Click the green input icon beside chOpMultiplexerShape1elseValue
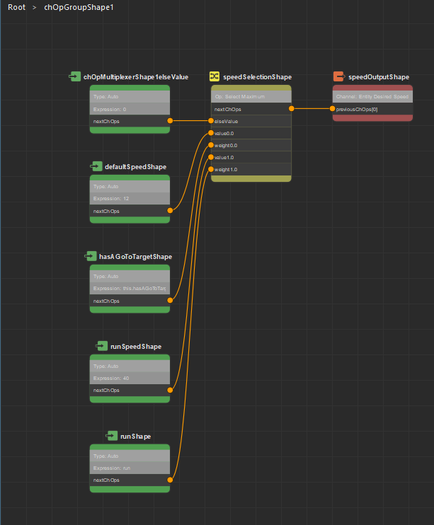The height and width of the screenshot is (525, 434). (75, 76)
